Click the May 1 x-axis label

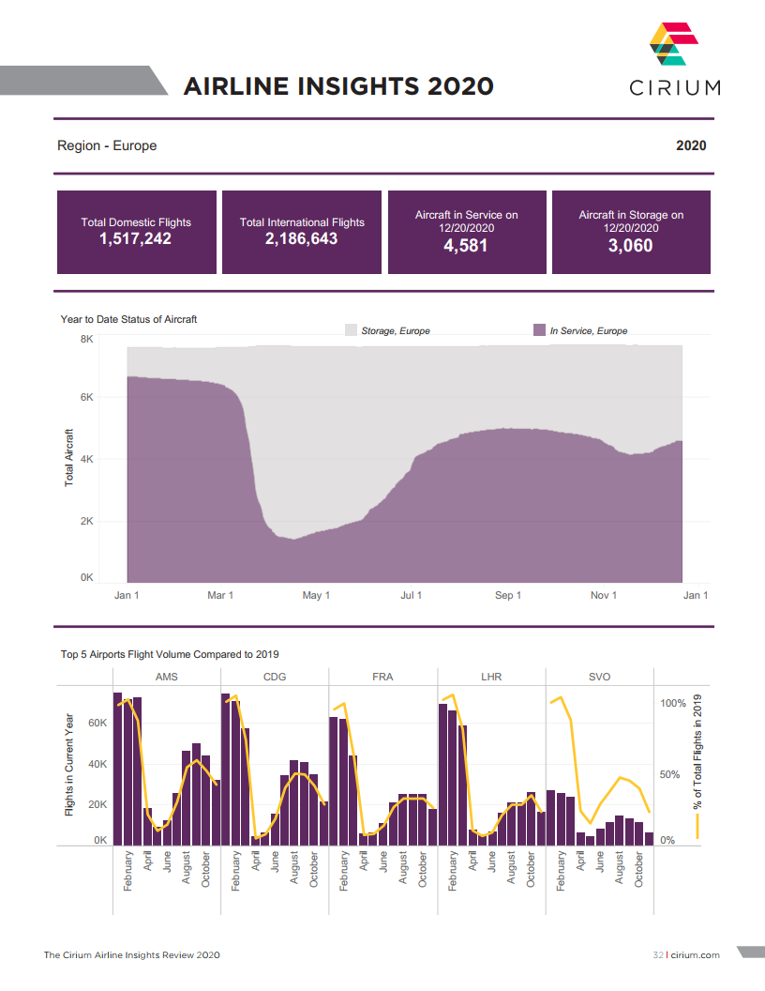(x=316, y=595)
